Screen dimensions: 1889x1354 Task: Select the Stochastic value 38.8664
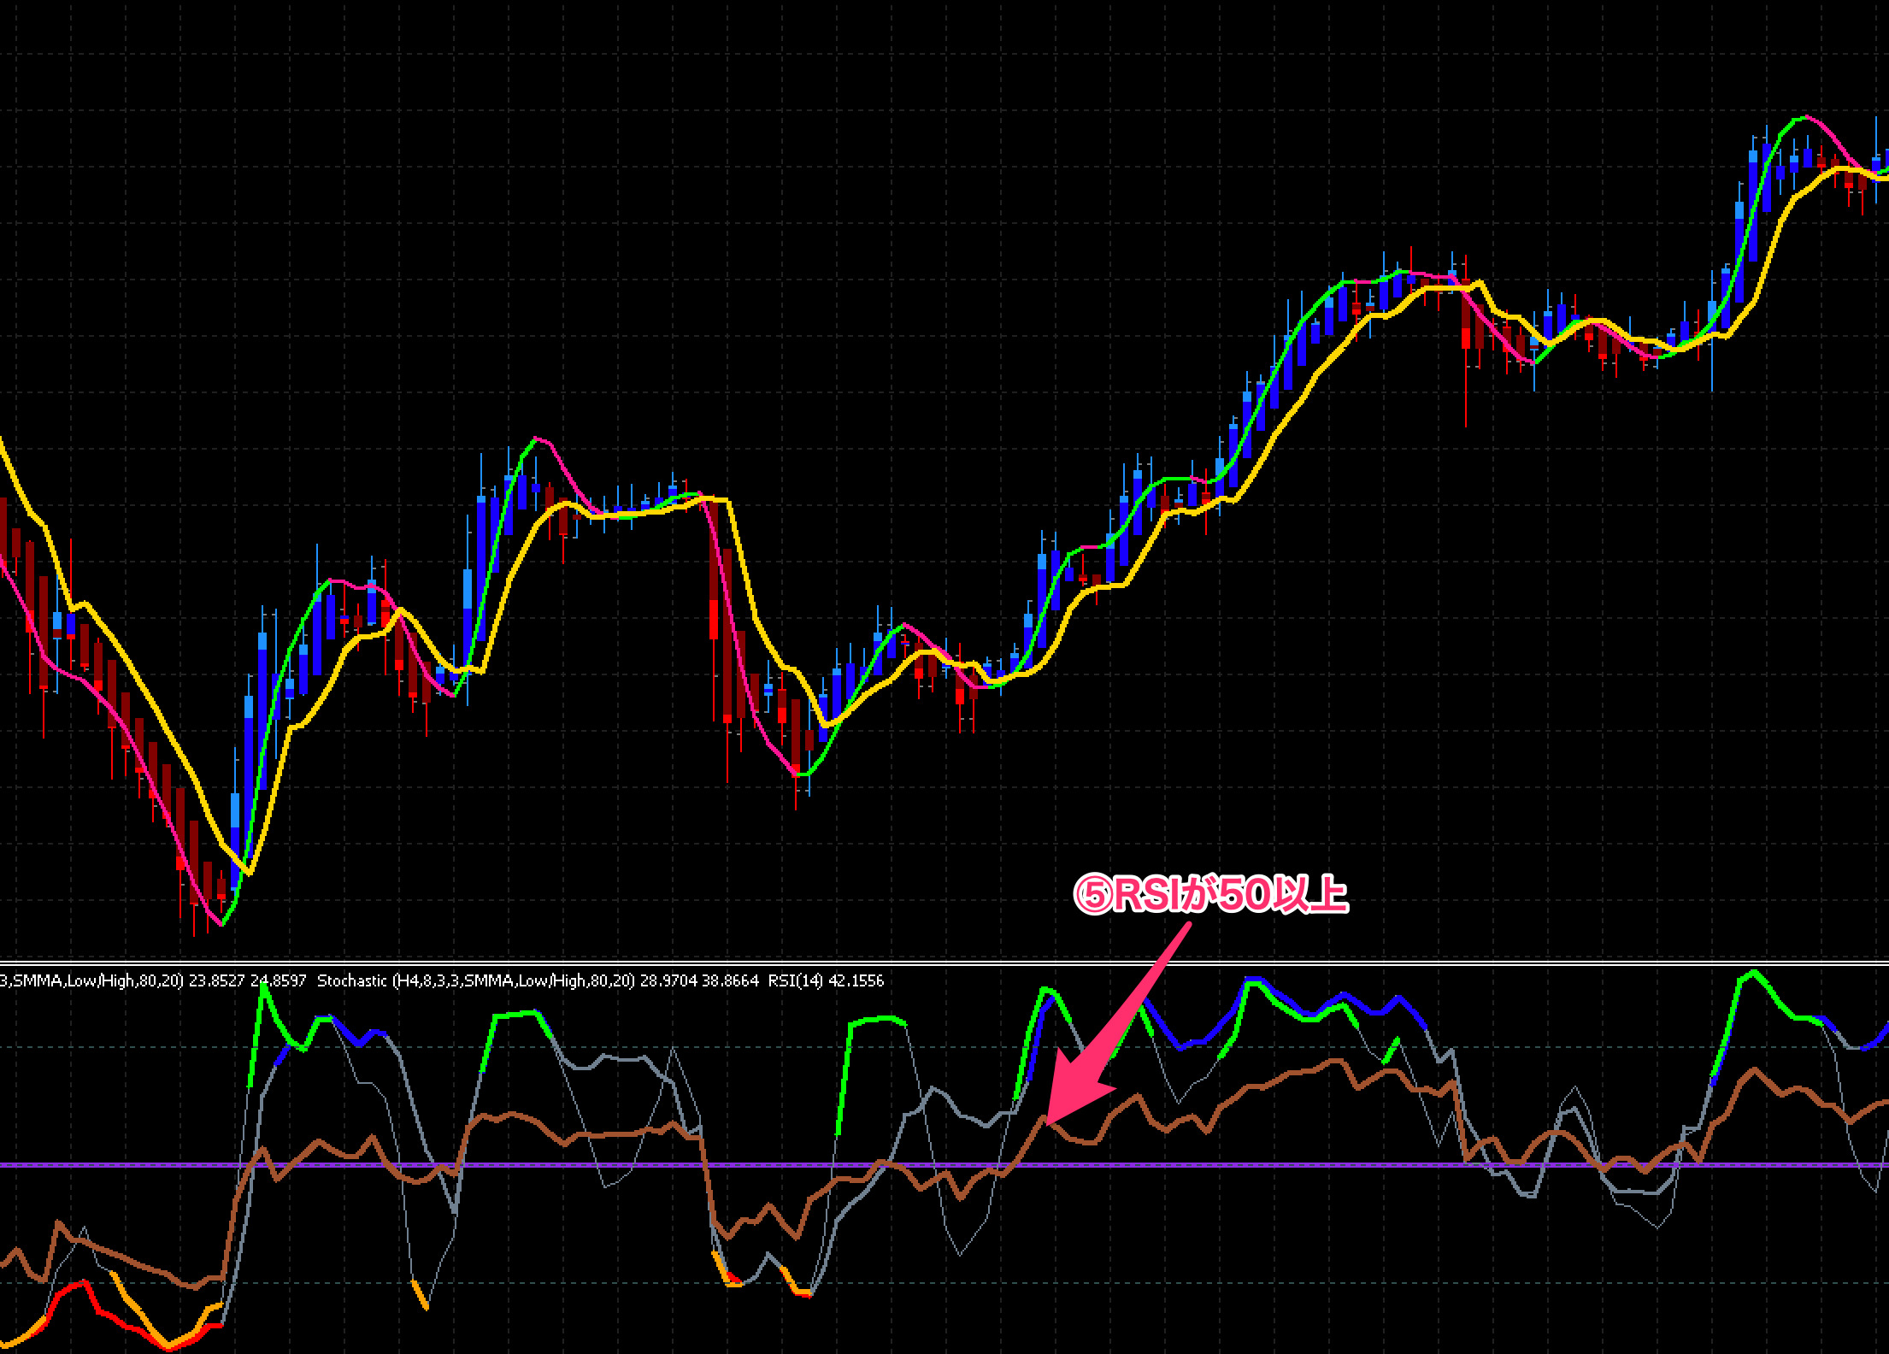pos(730,980)
